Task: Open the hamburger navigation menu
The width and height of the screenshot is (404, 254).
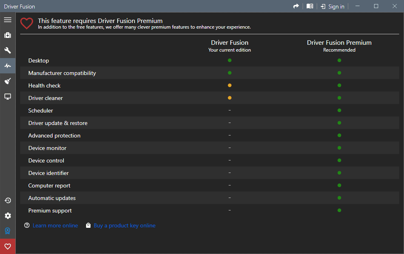Action: click(8, 20)
